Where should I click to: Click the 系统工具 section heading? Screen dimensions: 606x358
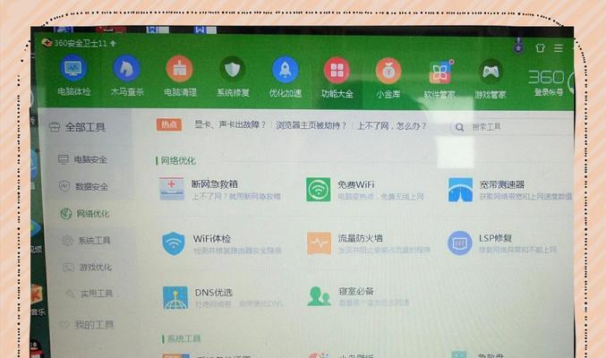pos(184,339)
